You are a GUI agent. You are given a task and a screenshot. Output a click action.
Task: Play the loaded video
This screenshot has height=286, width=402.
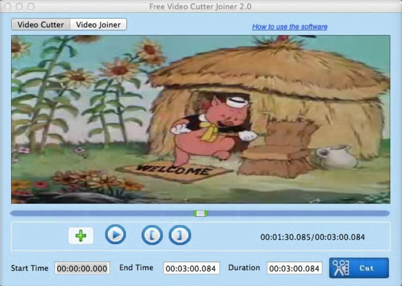pyautogui.click(x=115, y=234)
